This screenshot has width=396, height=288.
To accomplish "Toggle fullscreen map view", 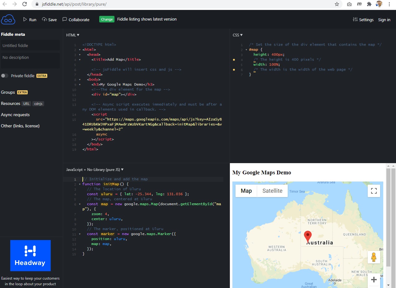I will tap(374, 191).
